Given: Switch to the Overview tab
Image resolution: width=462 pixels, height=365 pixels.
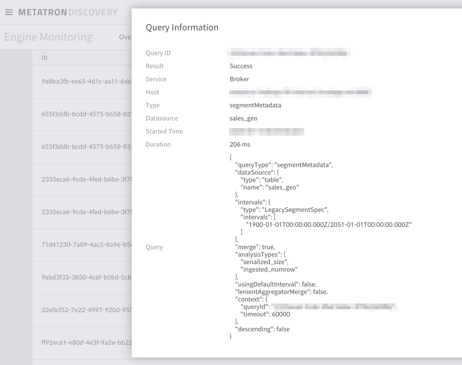Looking at the screenshot, I should 125,37.
